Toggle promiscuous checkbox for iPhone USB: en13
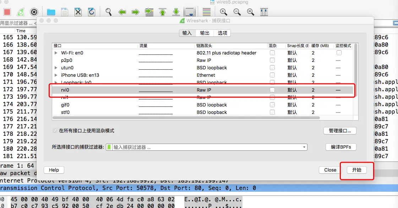The image size is (398, 208). (x=272, y=75)
